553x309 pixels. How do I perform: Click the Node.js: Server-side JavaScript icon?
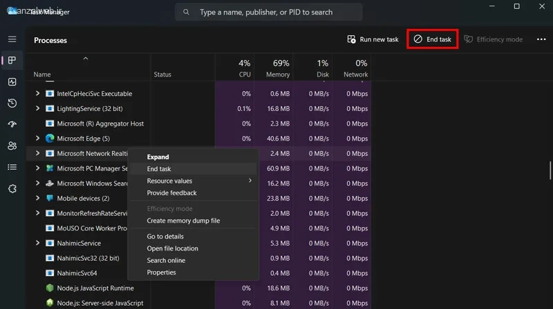click(50, 303)
